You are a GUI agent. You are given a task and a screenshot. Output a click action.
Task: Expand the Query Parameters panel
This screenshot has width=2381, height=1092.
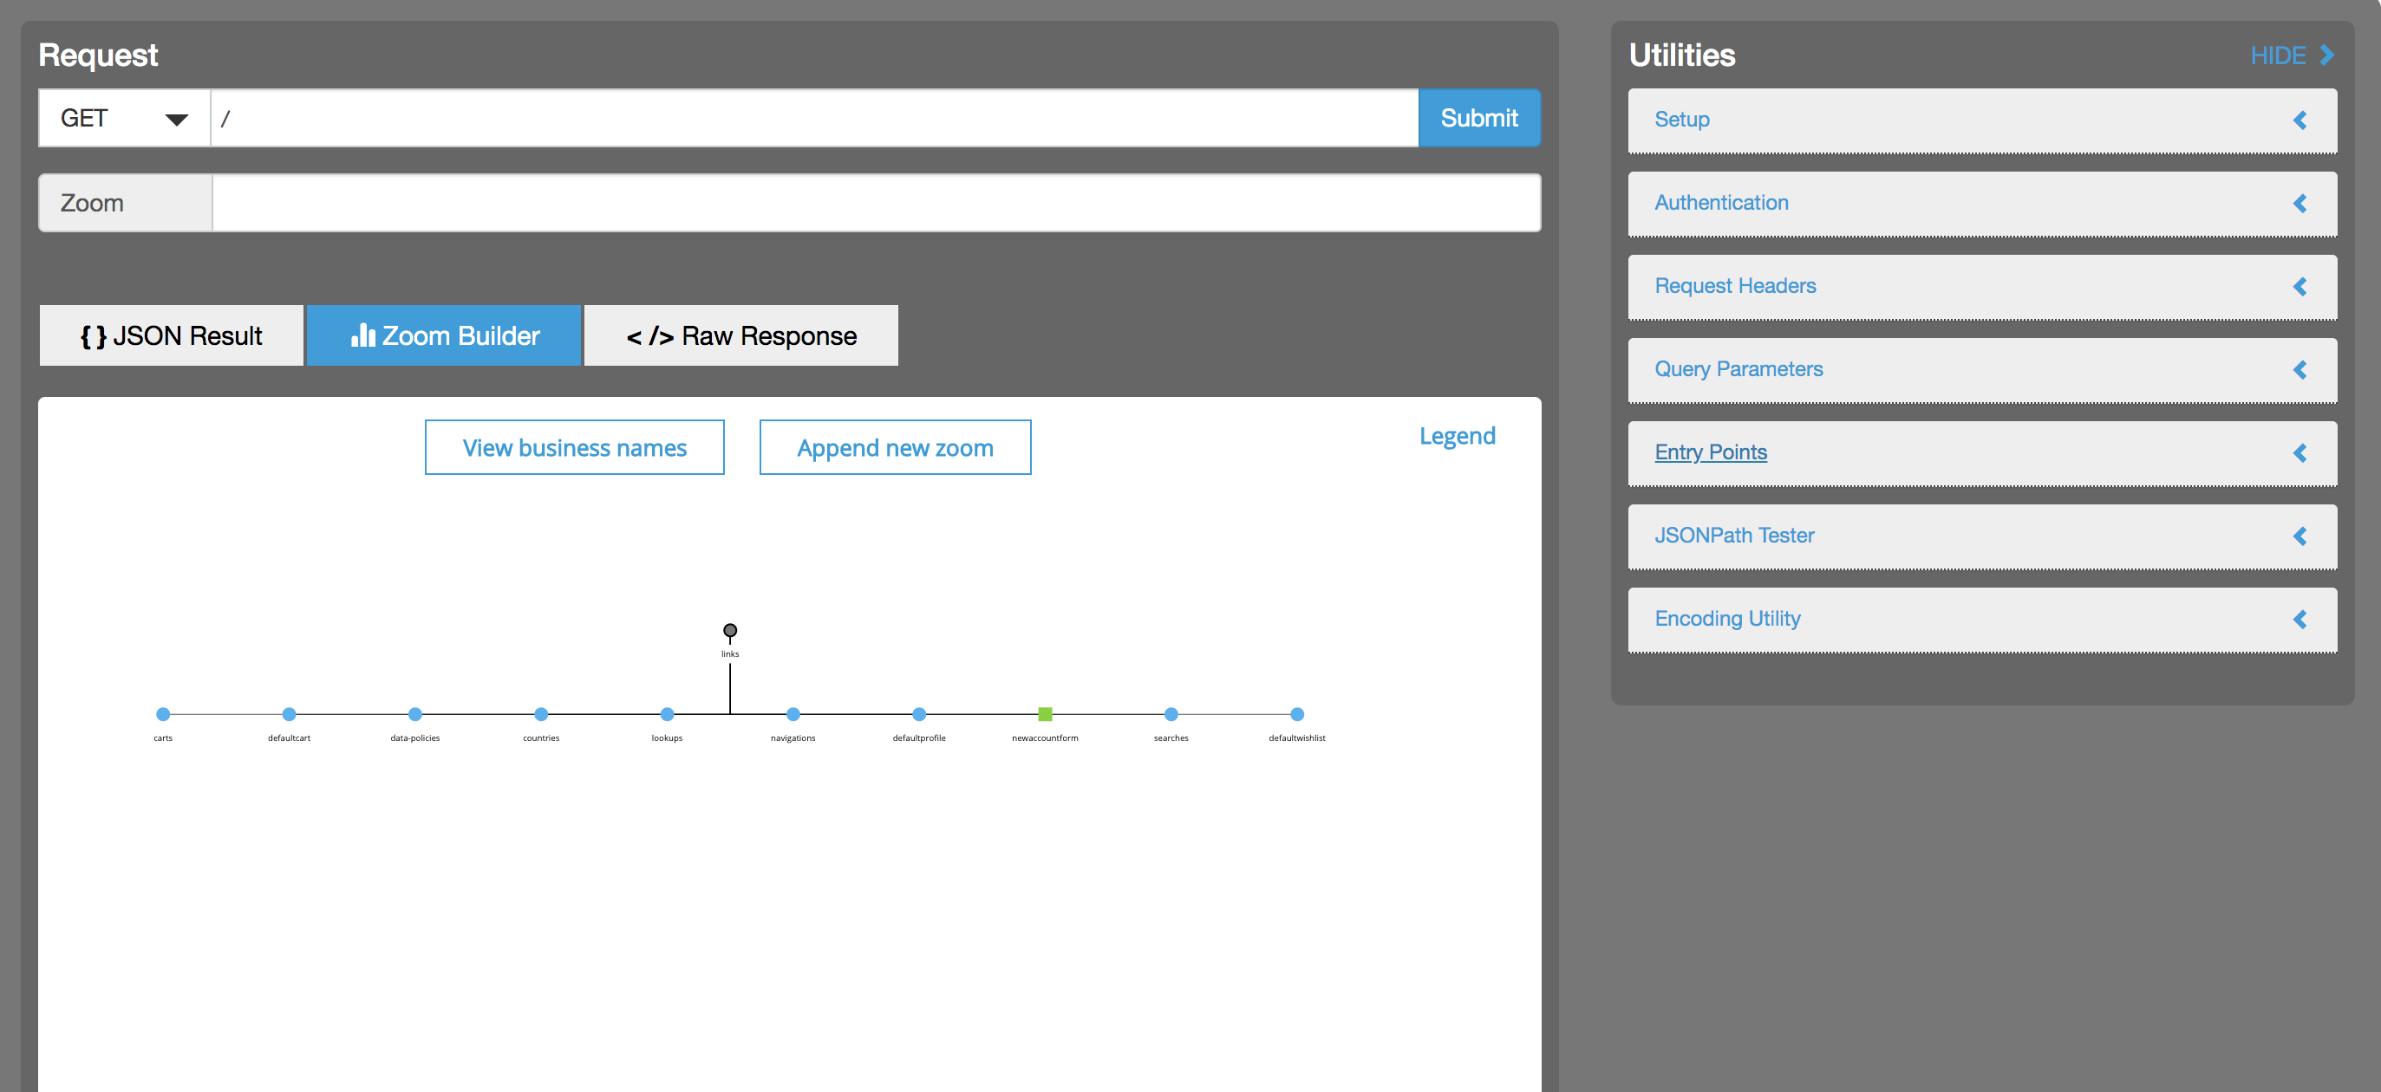click(1981, 369)
